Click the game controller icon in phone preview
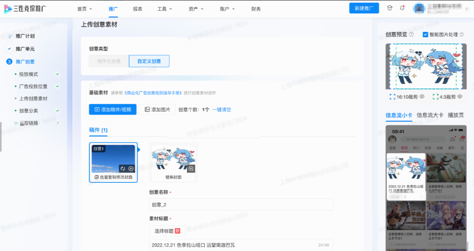Image resolution: width=474 pixels, height=251 pixels. (x=453, y=139)
